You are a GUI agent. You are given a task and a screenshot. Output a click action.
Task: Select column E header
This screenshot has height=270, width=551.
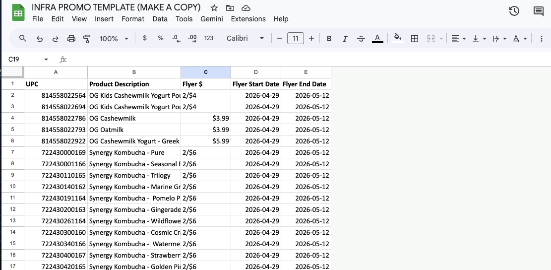click(x=306, y=72)
